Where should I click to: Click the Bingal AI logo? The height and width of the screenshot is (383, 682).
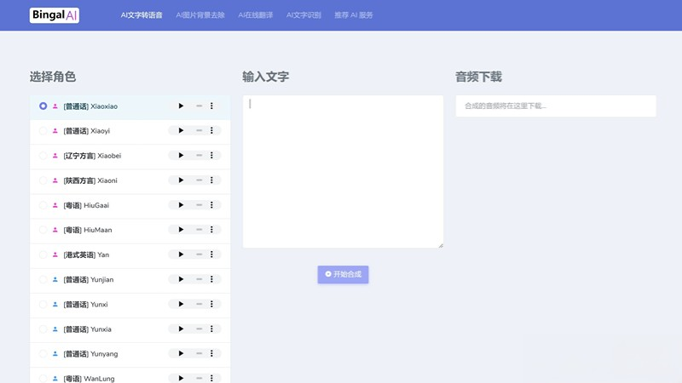point(55,15)
